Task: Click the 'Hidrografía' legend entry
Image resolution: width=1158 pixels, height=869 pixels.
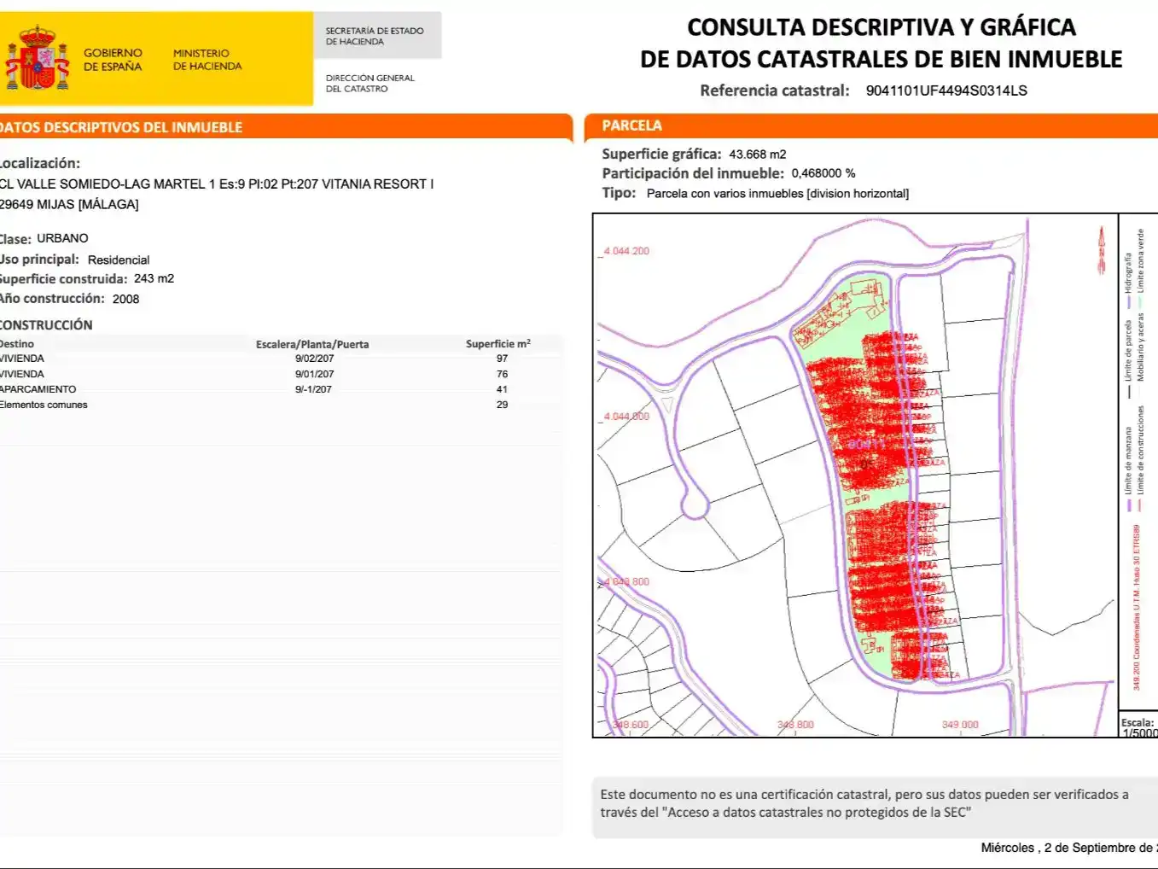Action: click(1128, 279)
